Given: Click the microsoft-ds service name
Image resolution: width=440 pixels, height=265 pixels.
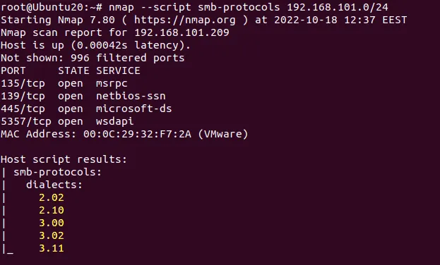Looking at the screenshot, I should pos(134,109).
